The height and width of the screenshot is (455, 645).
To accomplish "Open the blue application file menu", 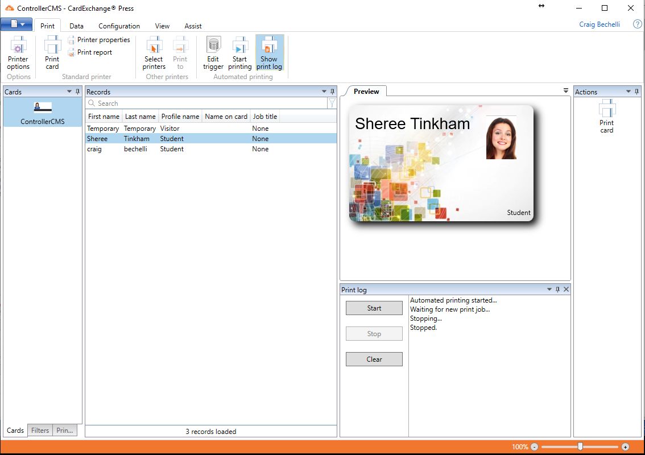I will 16,24.
